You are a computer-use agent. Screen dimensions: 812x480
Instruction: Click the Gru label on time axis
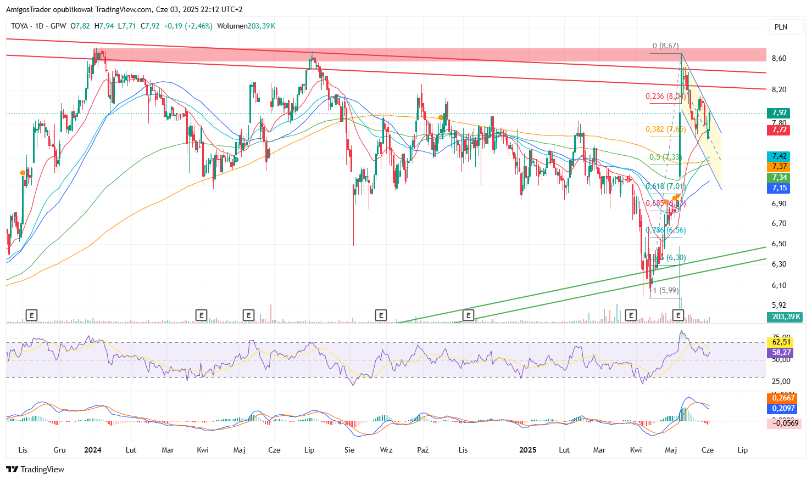pos(59,450)
